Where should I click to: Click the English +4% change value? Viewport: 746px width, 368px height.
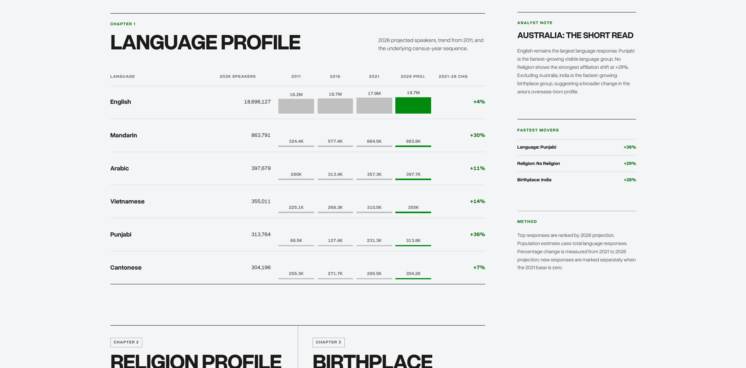pyautogui.click(x=479, y=102)
